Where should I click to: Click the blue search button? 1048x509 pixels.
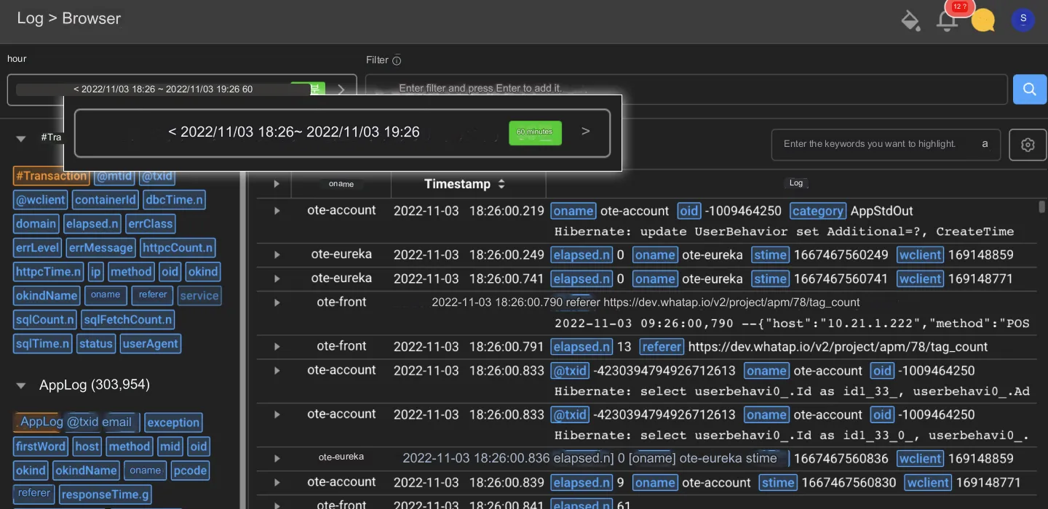[1030, 89]
